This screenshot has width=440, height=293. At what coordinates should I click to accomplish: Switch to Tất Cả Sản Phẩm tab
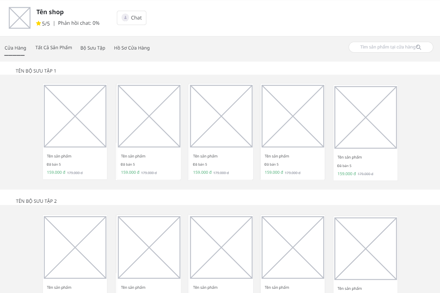(x=54, y=47)
